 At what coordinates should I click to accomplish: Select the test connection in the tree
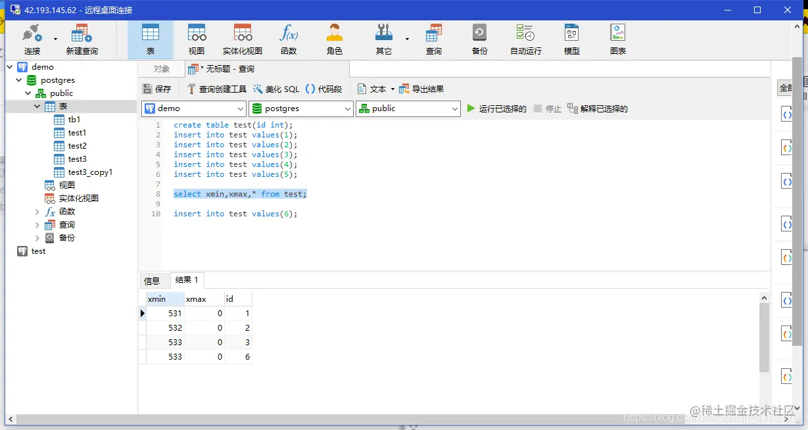pyautogui.click(x=38, y=251)
